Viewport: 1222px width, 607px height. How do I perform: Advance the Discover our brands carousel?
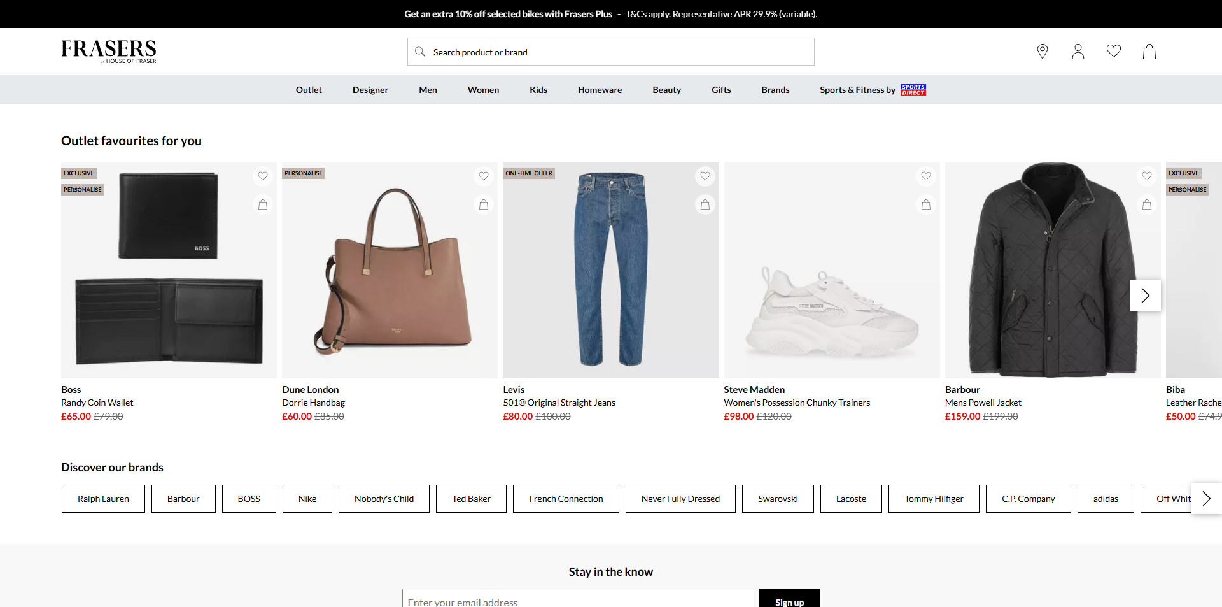tap(1207, 499)
